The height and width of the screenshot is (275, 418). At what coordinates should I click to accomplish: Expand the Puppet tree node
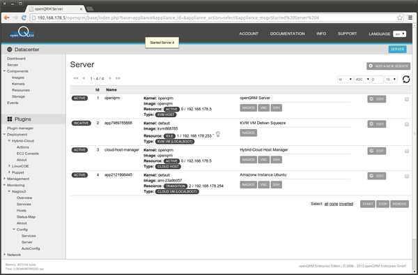coord(9,172)
